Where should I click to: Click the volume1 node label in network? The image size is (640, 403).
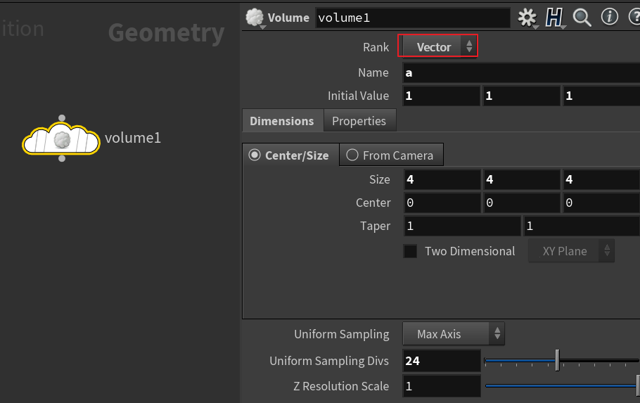point(133,138)
